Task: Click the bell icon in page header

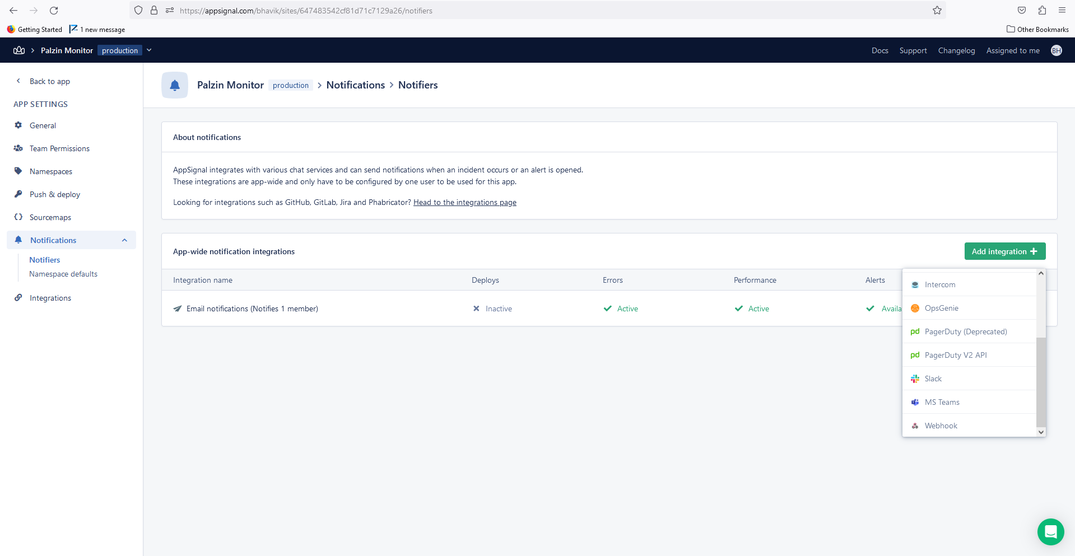Action: pos(175,85)
